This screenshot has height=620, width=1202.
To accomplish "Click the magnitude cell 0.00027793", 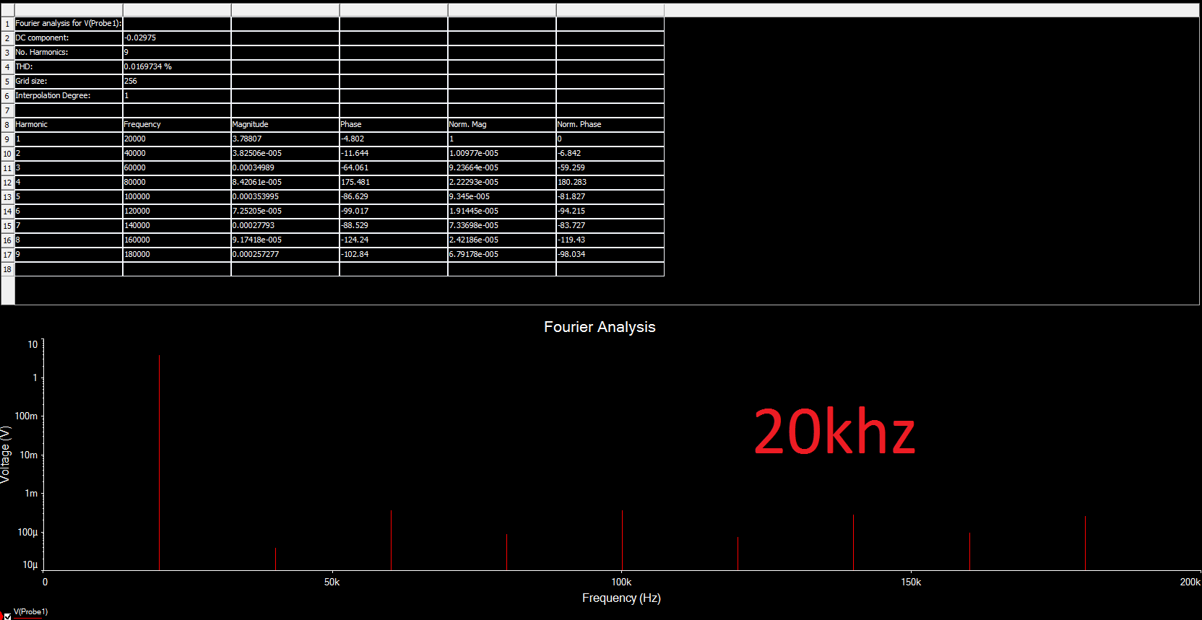I will pos(285,226).
